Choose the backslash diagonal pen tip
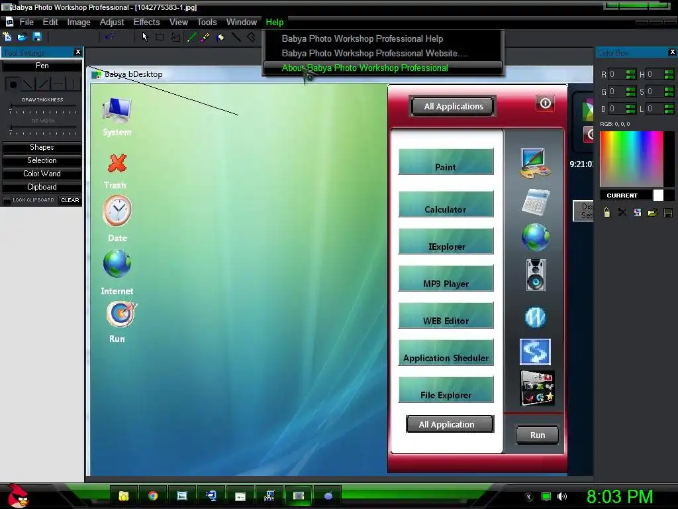Image resolution: width=678 pixels, height=509 pixels. pos(28,84)
